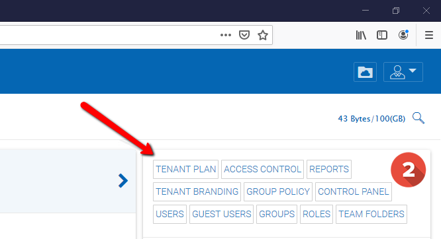The width and height of the screenshot is (441, 239).
Task: Open the Firefox hamburger menu
Action: pos(429,35)
